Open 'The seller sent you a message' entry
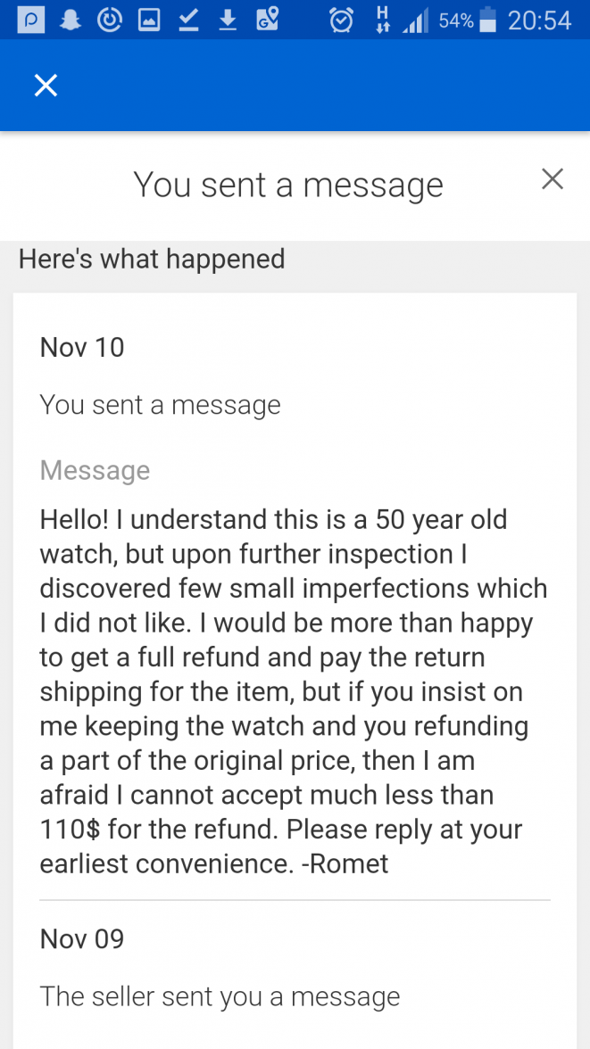 (x=220, y=996)
